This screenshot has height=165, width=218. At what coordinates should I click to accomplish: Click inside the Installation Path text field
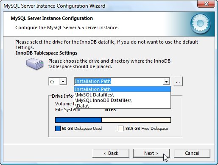pyautogui.click(x=118, y=81)
